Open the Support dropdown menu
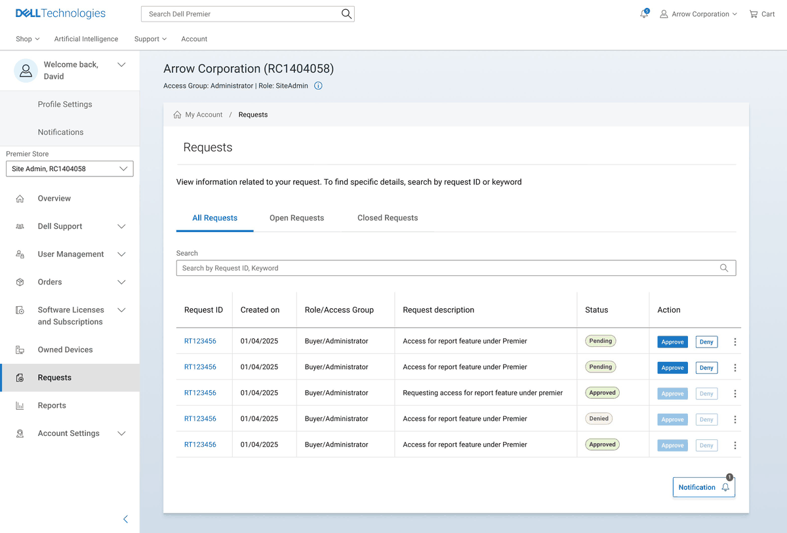Screen dimensions: 787x533 pos(150,39)
